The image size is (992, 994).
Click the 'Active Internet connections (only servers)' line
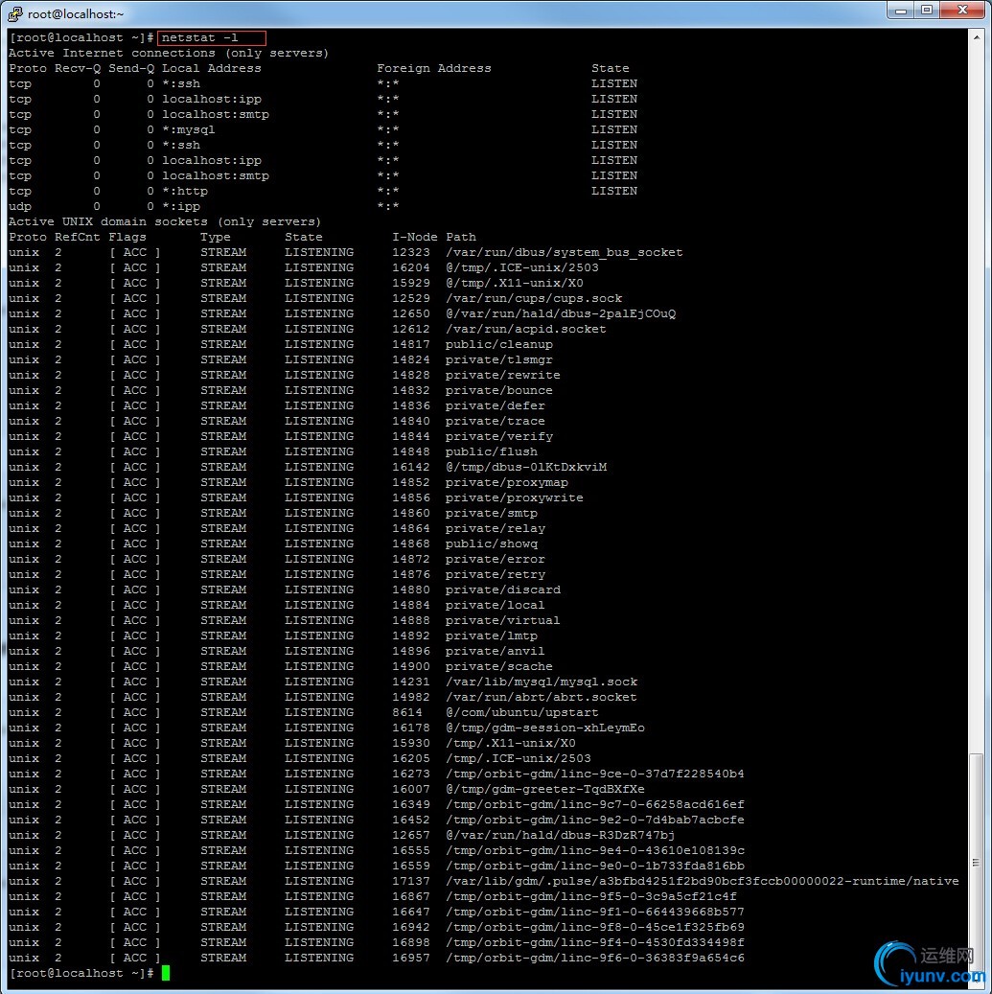[169, 53]
